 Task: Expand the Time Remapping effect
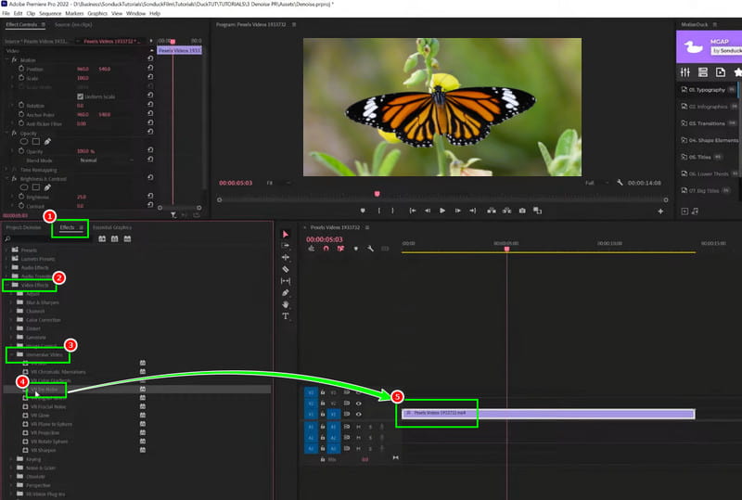click(x=7, y=170)
